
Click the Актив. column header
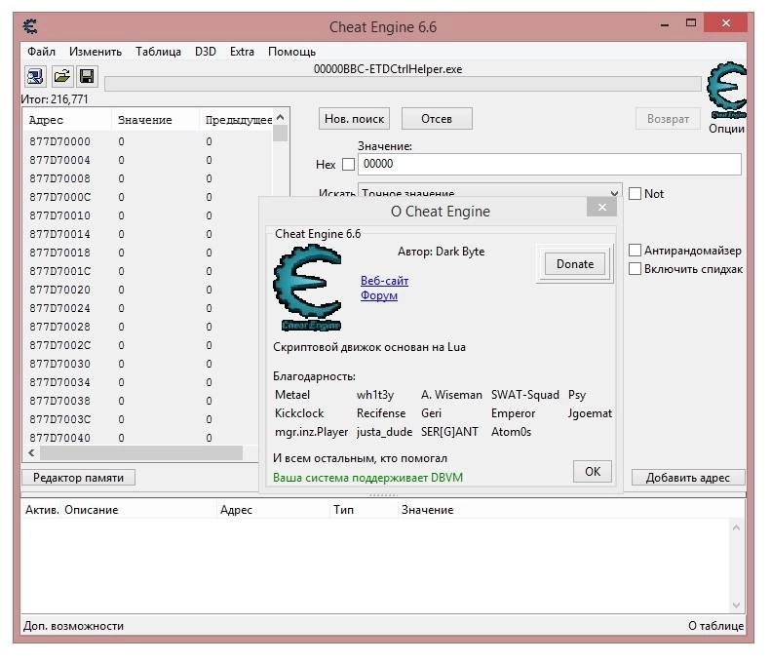pos(42,510)
